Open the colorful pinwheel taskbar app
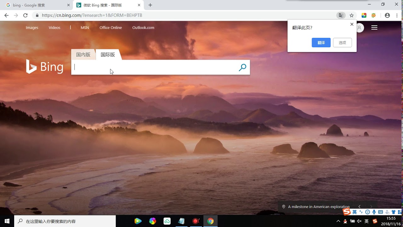This screenshot has width=403, height=227. [x=153, y=221]
